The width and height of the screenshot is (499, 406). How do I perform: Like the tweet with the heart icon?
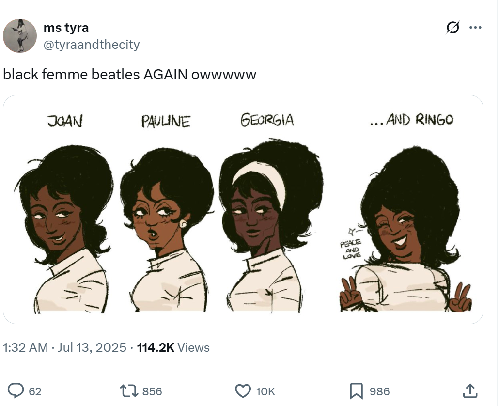[243, 391]
